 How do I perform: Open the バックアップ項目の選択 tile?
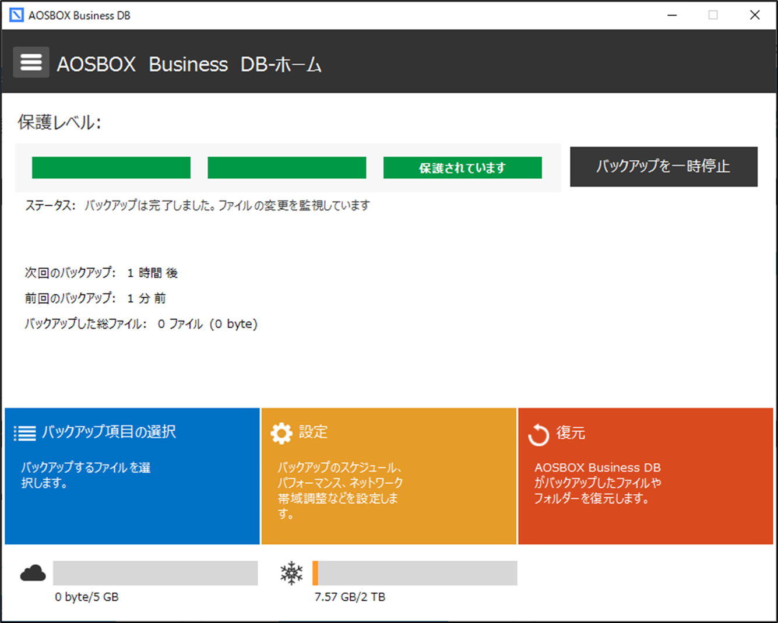[x=132, y=476]
